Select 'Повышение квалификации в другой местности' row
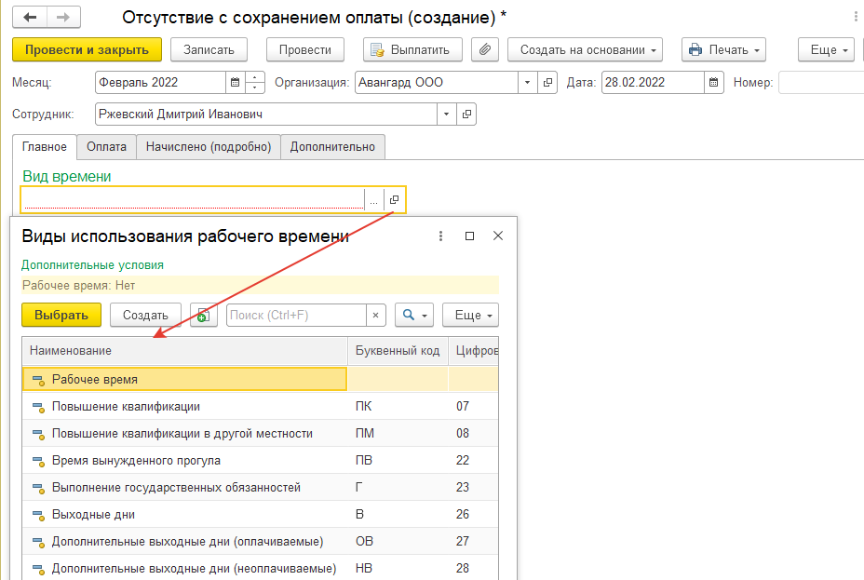This screenshot has height=580, width=864. coord(260,434)
